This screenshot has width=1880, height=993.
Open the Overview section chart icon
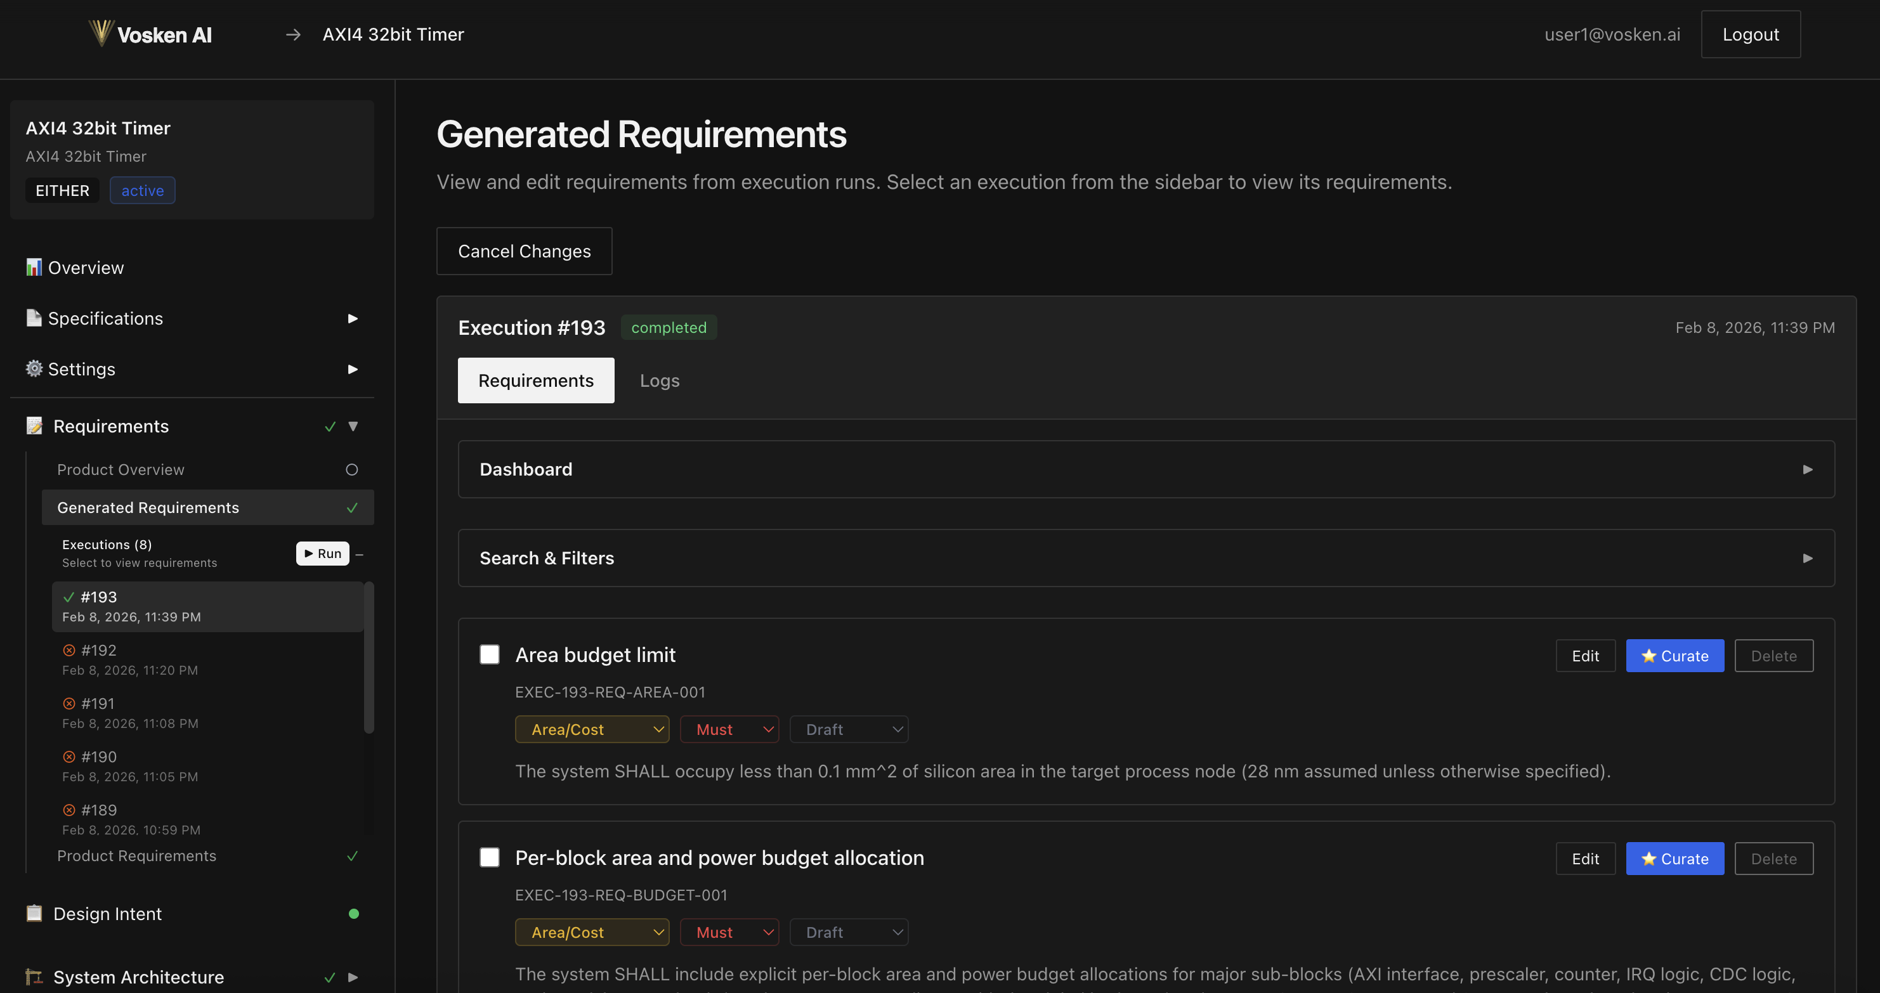pyautogui.click(x=34, y=267)
